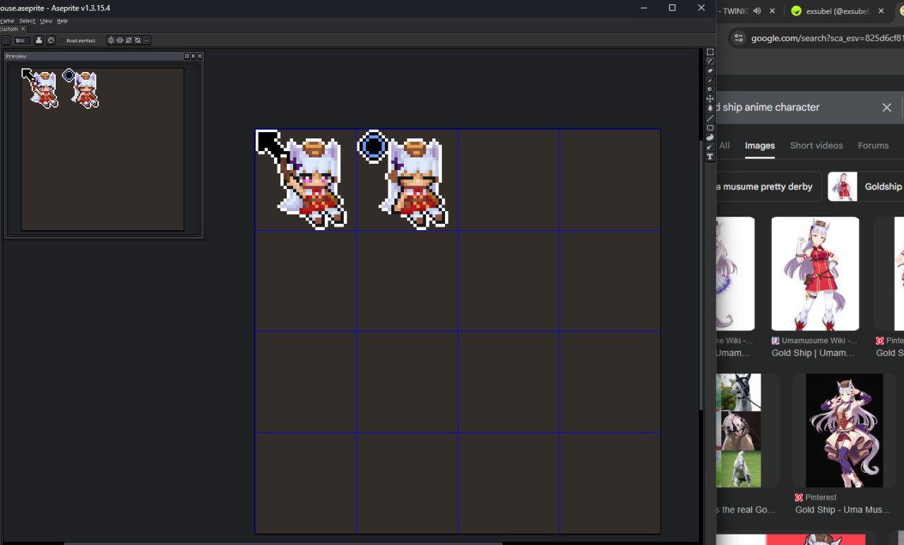904x545 pixels.
Task: Toggle the Pixel-perfect checkbox
Action: tap(62, 40)
